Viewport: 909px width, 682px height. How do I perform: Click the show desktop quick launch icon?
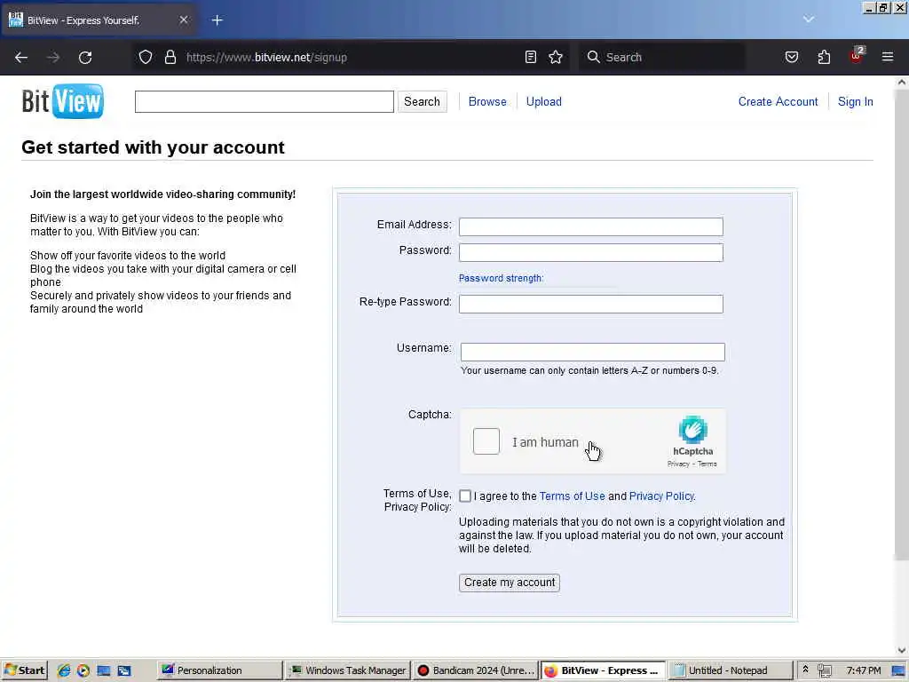pyautogui.click(x=104, y=670)
